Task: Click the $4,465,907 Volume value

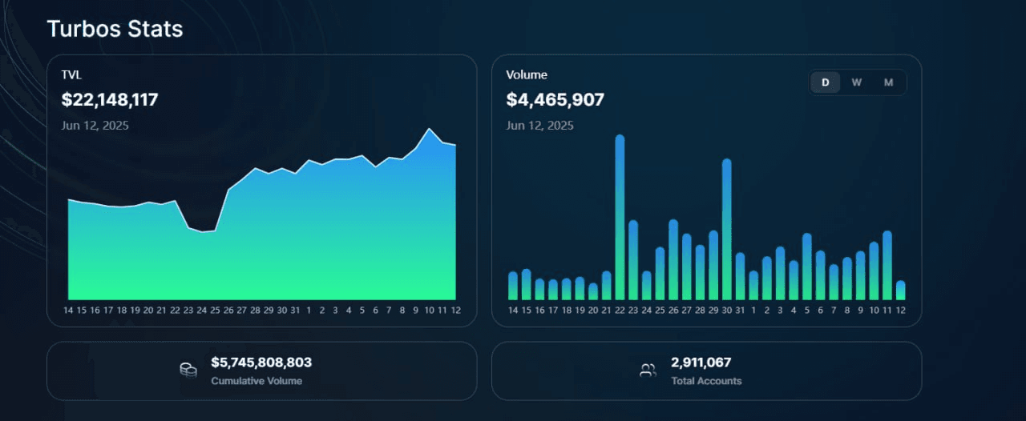Action: 555,100
